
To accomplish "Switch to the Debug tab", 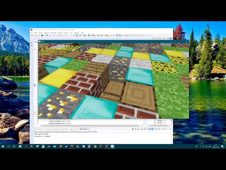I will tap(66, 129).
